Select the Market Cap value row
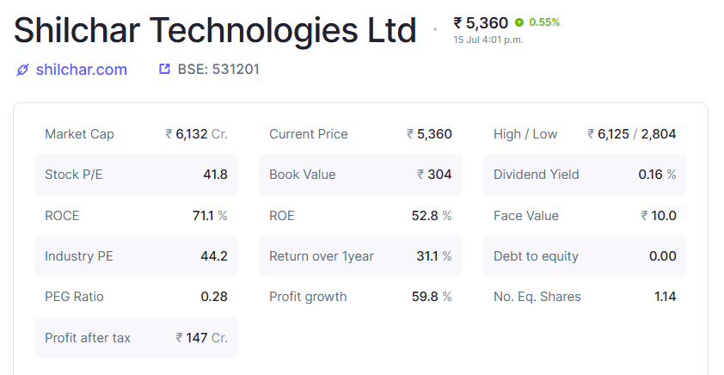 [136, 134]
